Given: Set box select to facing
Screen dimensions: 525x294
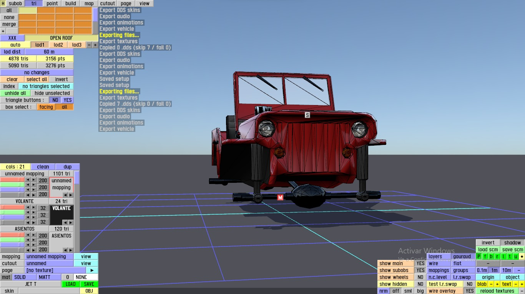Looking at the screenshot, I should click(x=46, y=107).
